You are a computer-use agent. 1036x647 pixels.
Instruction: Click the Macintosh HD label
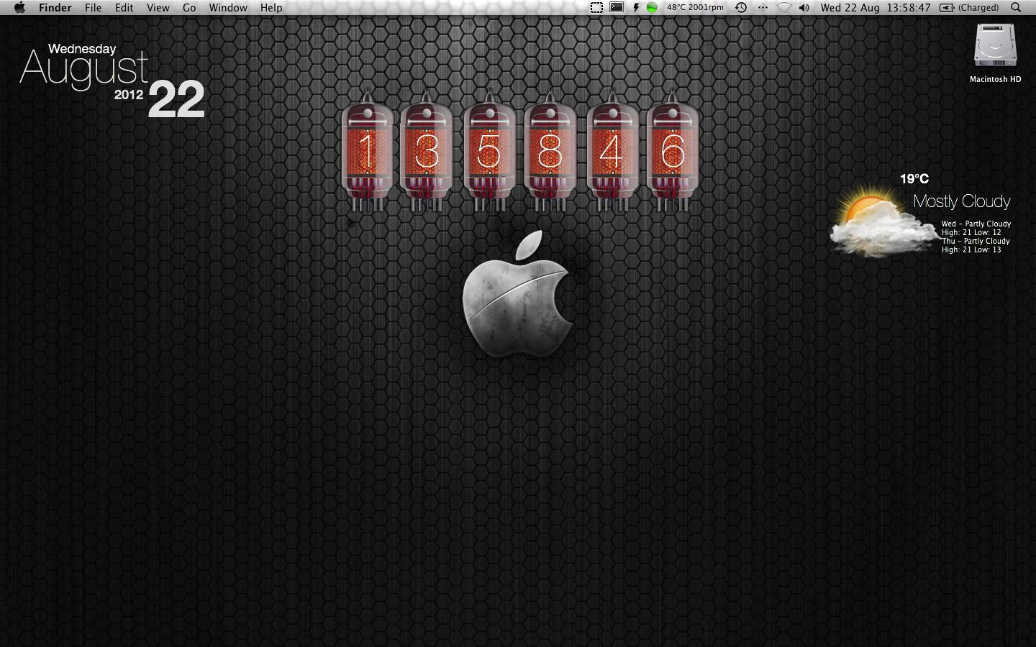996,79
